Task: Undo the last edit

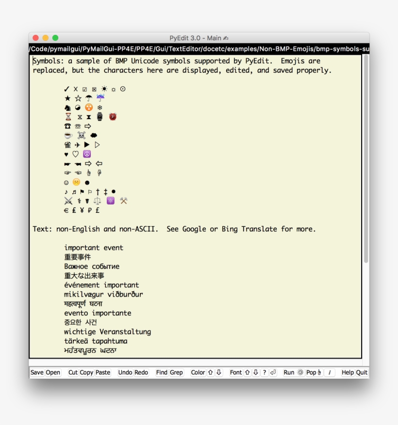Action: pos(124,372)
